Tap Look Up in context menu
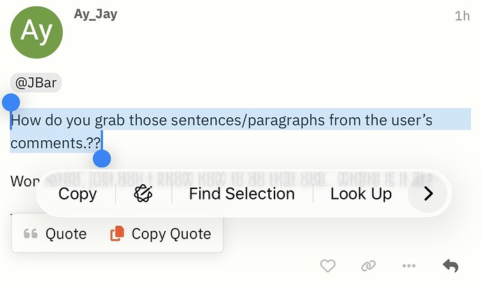The height and width of the screenshot is (288, 482). (x=360, y=194)
